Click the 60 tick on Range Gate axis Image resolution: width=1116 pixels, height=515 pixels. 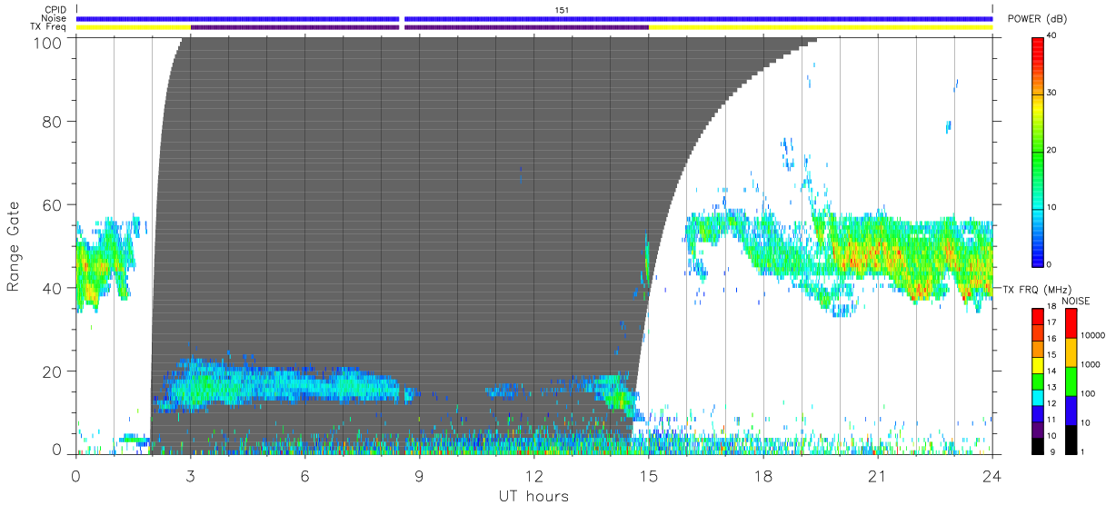pyautogui.click(x=53, y=204)
